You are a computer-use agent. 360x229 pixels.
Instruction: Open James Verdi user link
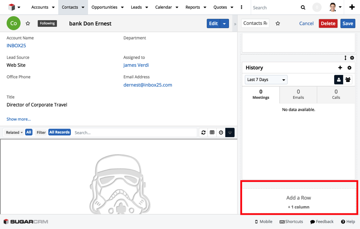(x=136, y=65)
